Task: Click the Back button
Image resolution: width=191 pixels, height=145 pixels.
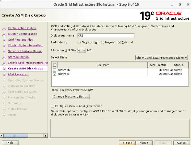Action: click(127, 143)
